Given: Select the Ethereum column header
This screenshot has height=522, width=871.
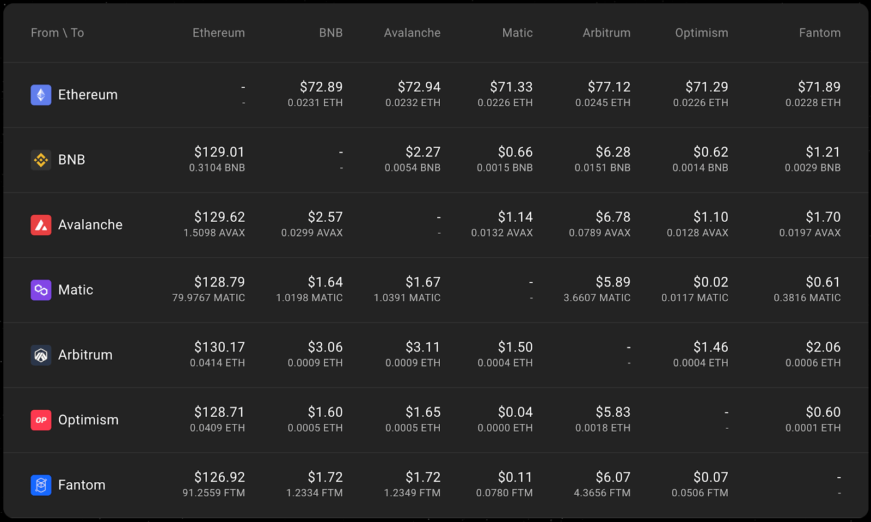Looking at the screenshot, I should (219, 33).
